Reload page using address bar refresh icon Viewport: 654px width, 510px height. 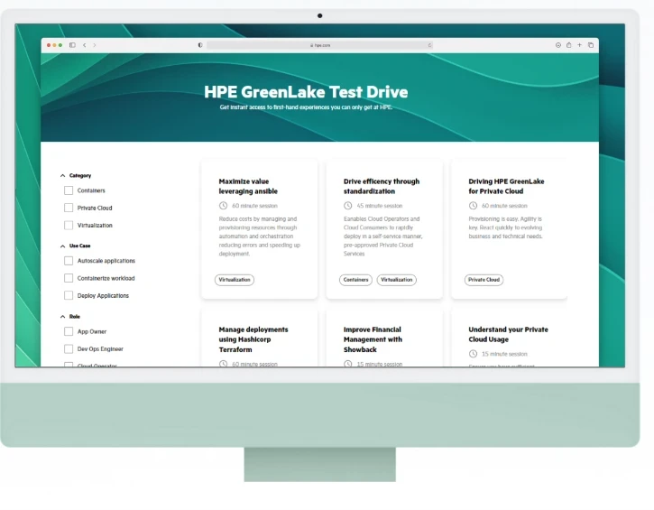429,45
